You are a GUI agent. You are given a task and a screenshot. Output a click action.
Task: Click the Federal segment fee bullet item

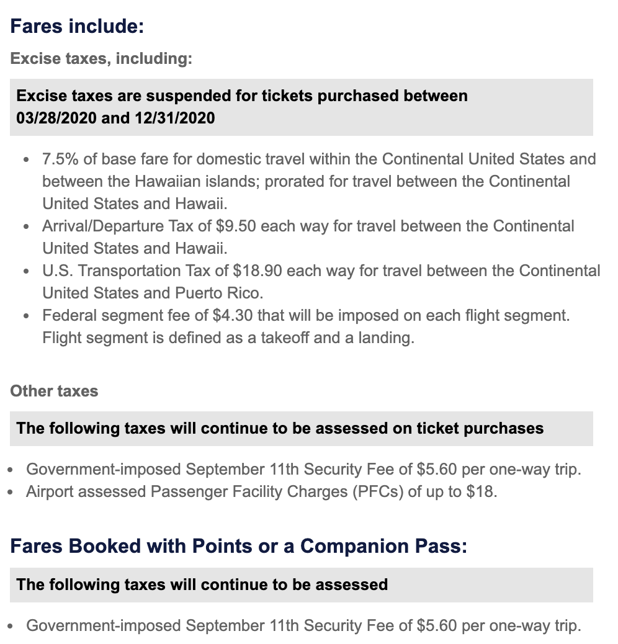click(x=305, y=316)
